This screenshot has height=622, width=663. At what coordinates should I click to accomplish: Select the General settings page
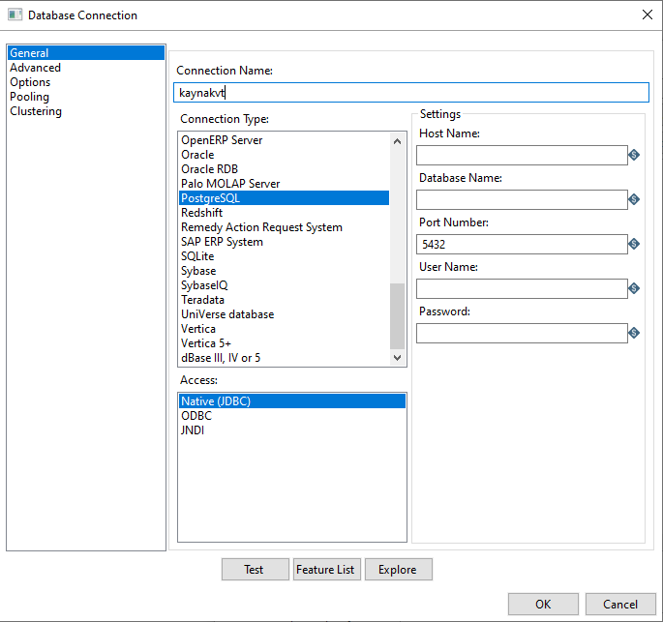coord(86,53)
